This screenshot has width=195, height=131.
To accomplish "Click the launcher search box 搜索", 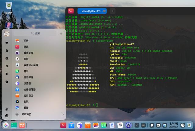I will click(x=35, y=33).
